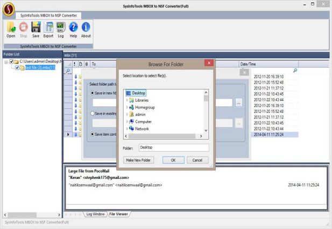Close the Browse For Folder dialog
The width and height of the screenshot is (332, 229).
coord(209,63)
